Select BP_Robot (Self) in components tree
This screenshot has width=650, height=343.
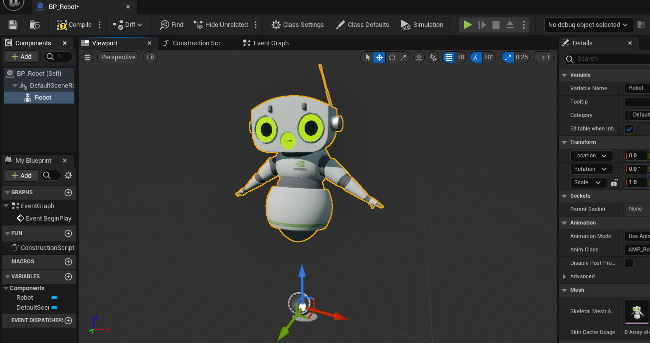point(39,73)
